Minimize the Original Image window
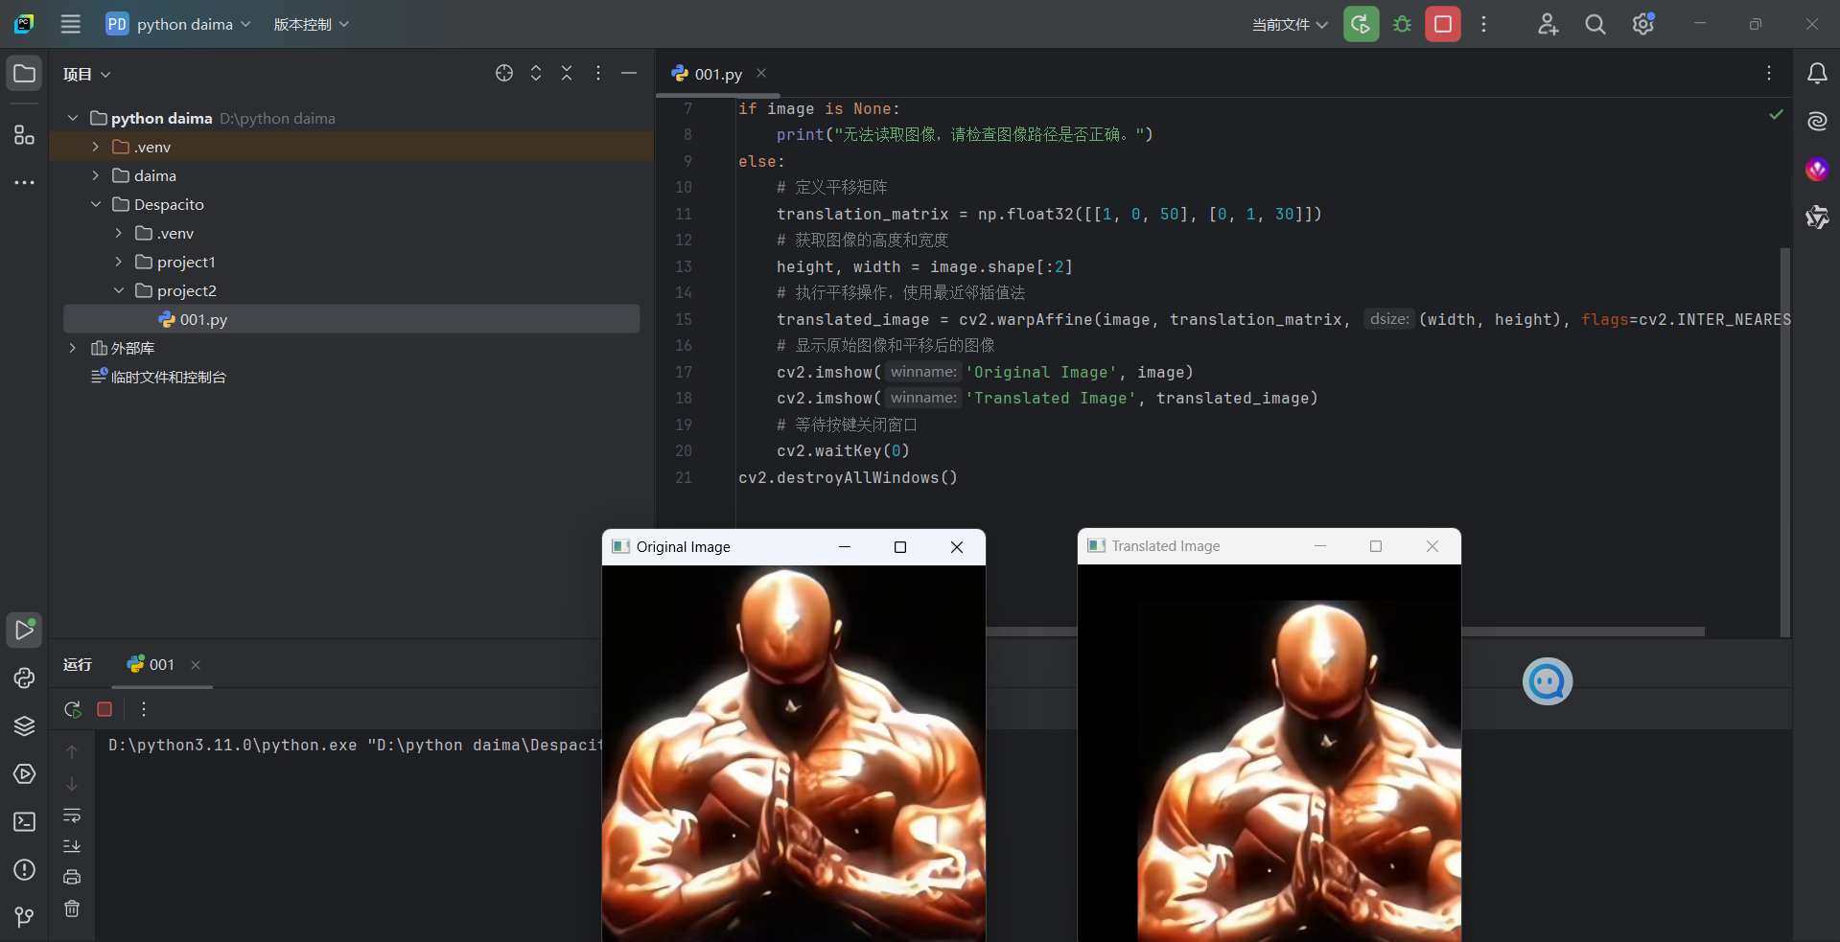 (x=845, y=547)
